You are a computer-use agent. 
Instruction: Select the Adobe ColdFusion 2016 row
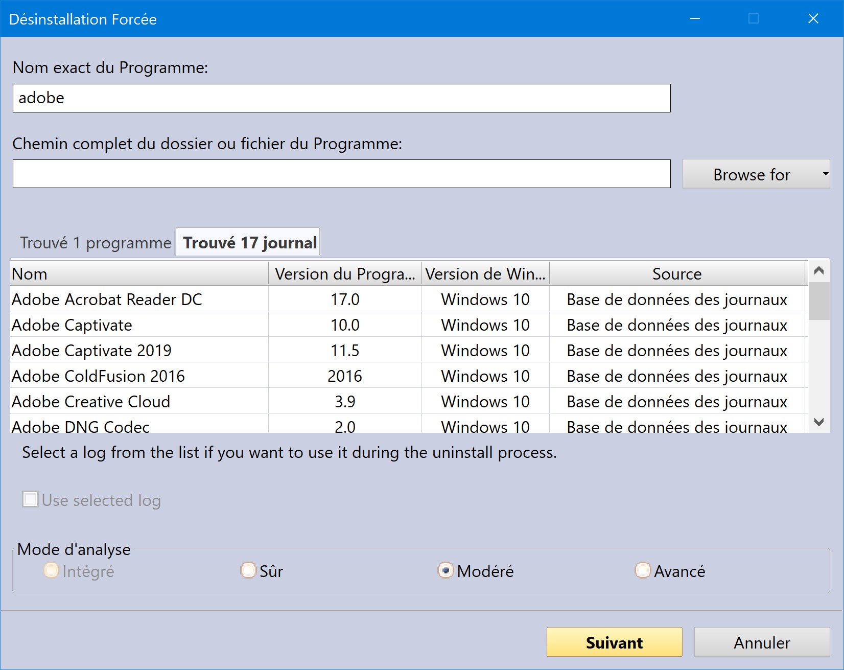tap(408, 376)
